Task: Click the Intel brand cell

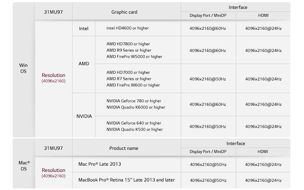Action: pos(84,28)
